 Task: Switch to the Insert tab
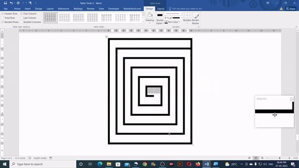(x=28, y=9)
